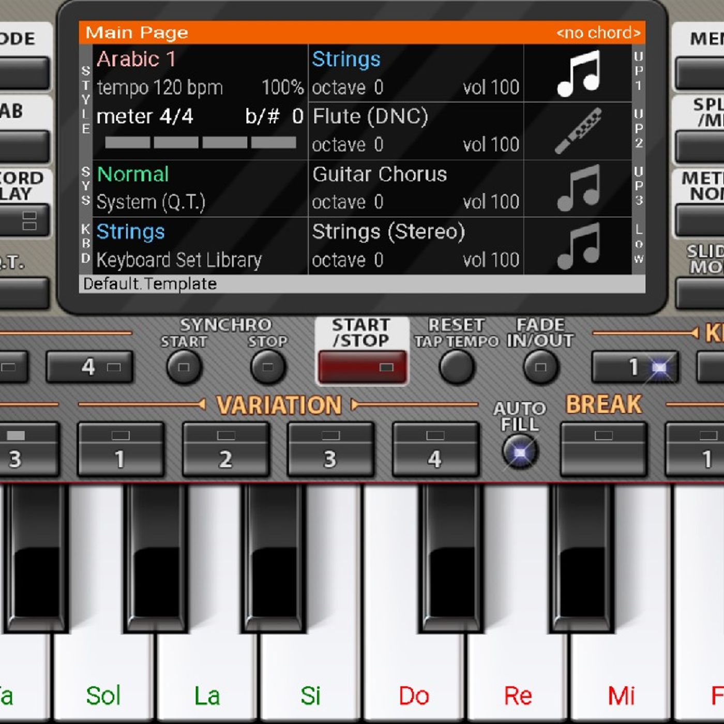Play black key between La and Si

[x=274, y=559]
